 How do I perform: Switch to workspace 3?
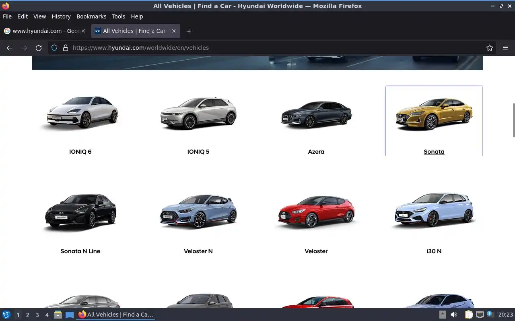pyautogui.click(x=37, y=315)
